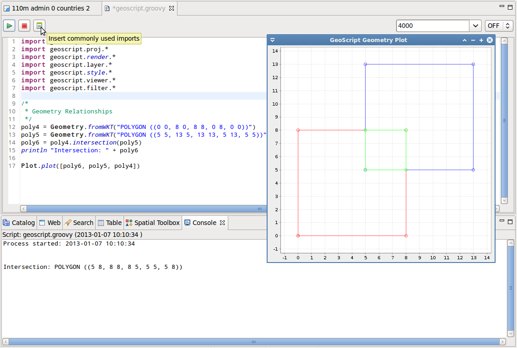Click the console horizontal scrollbar
This screenshot has height=348, width=517.
click(x=253, y=342)
